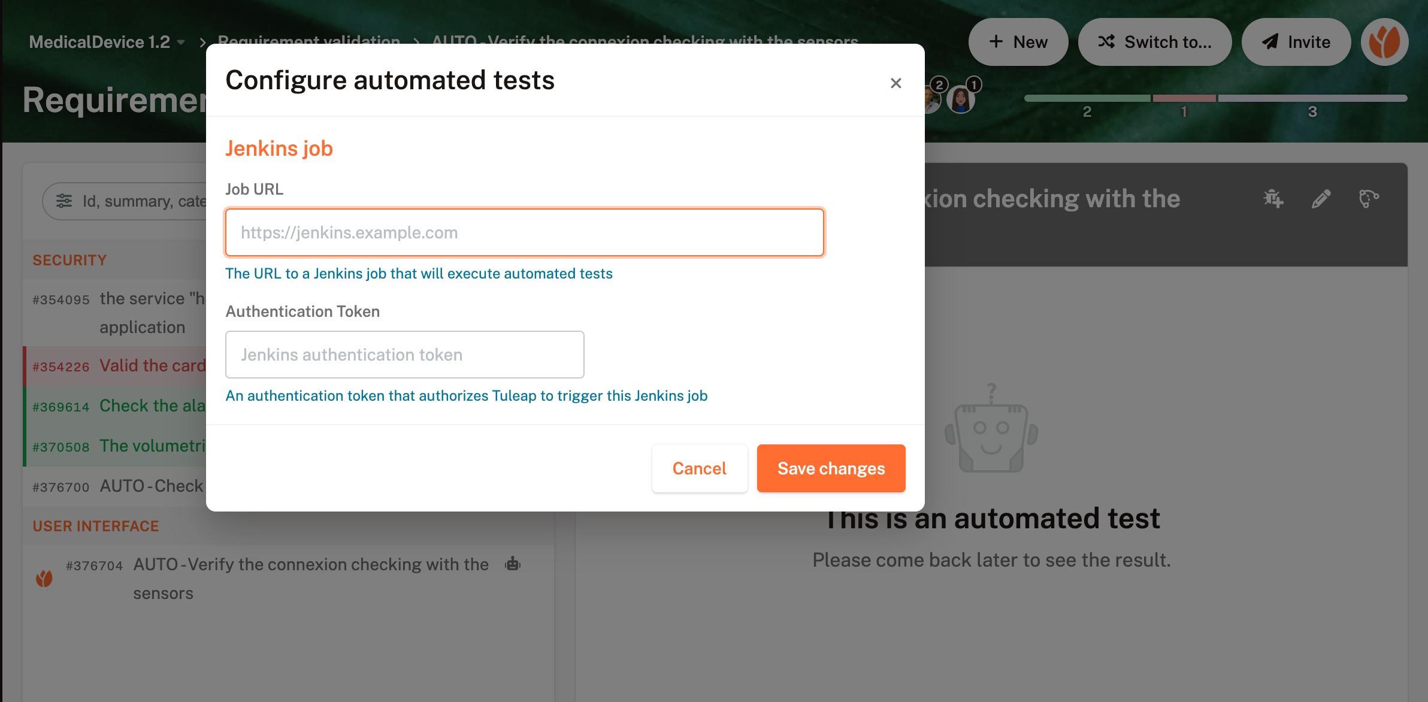Open the user avatar menu
The image size is (1428, 702).
(x=1384, y=42)
